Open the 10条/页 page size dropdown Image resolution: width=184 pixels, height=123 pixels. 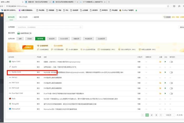tap(169, 115)
